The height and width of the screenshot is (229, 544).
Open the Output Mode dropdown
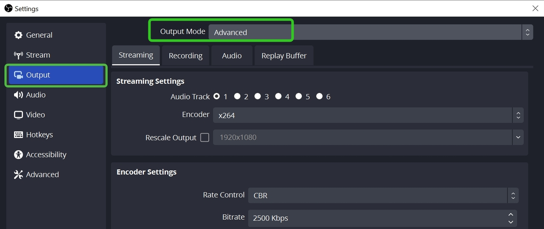pos(366,32)
